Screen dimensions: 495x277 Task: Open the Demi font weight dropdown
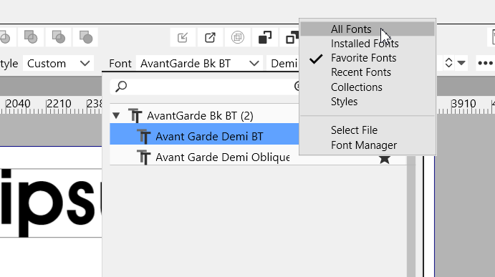pyautogui.click(x=283, y=64)
